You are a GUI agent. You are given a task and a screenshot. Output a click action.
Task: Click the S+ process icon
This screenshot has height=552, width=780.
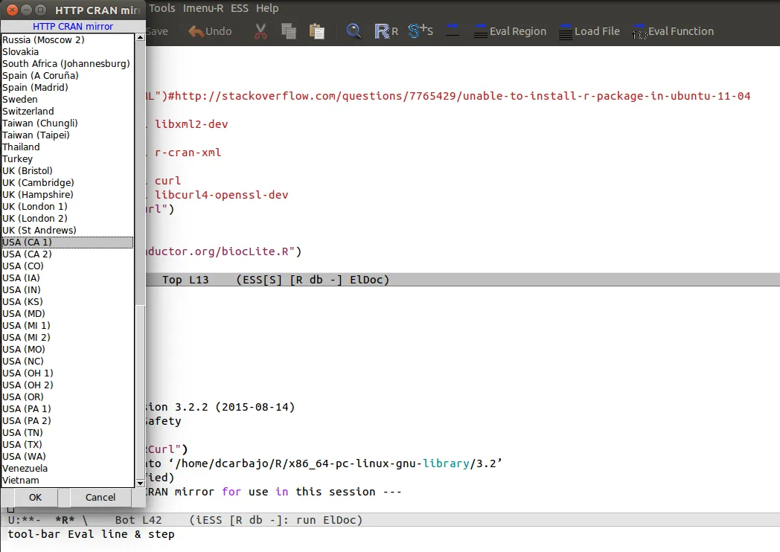421,31
